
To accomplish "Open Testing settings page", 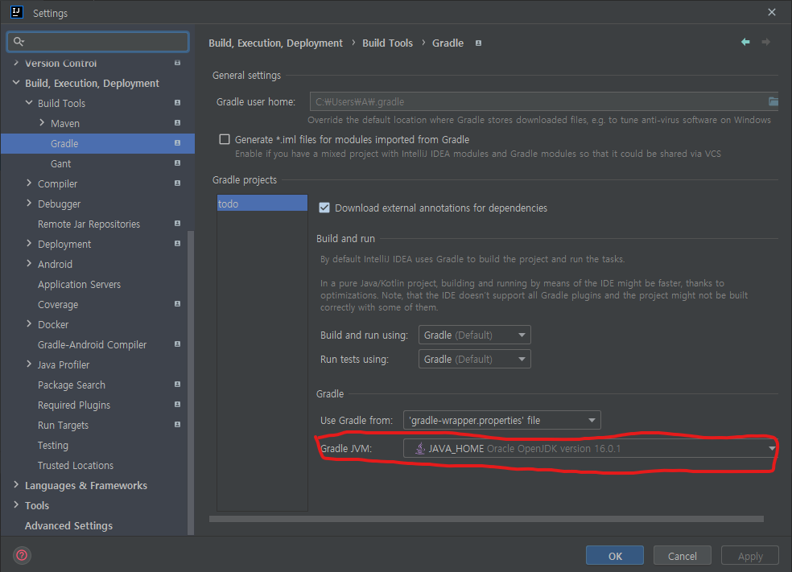I will [53, 445].
